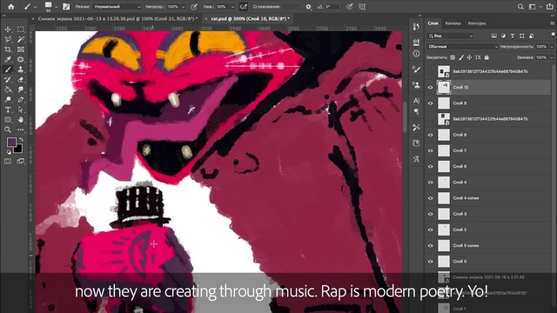Click the lock all padlock icon
This screenshot has height=313, width=557.
coord(487,57)
